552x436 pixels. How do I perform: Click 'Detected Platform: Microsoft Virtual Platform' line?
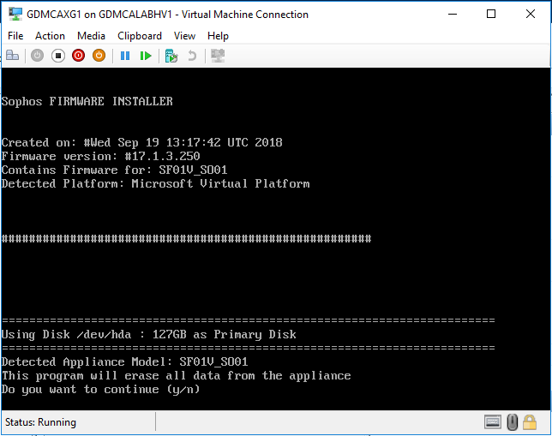coord(156,183)
